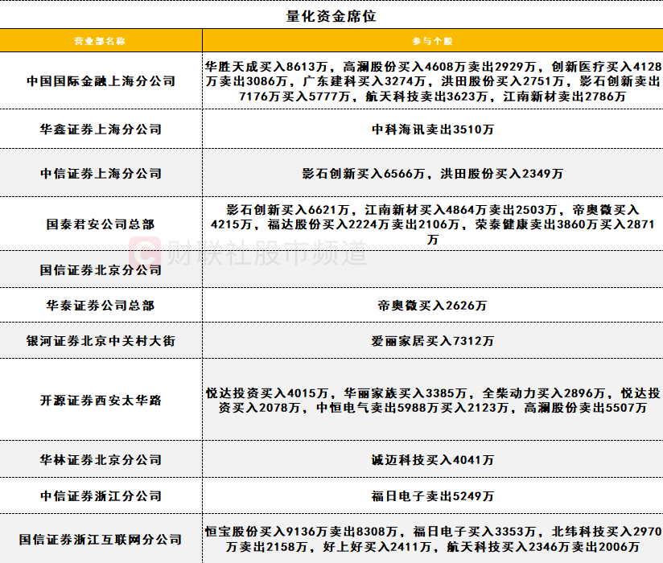
Task: Click the 中科海讯卖出3510万 cell
Action: [433, 129]
